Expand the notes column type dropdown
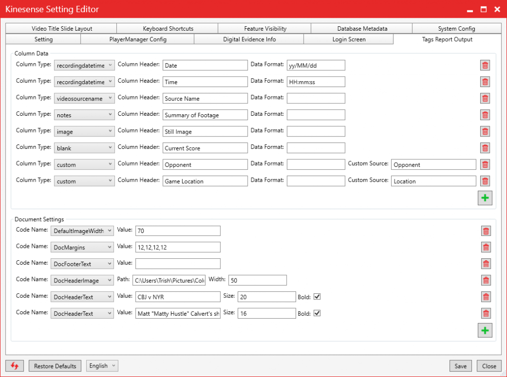The width and height of the screenshot is (507, 377). (x=84, y=115)
